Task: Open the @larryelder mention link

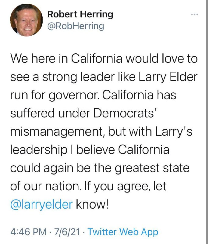Action: click(41, 204)
